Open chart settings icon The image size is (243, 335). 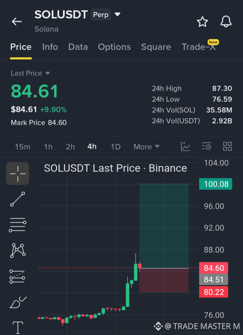[206, 147]
